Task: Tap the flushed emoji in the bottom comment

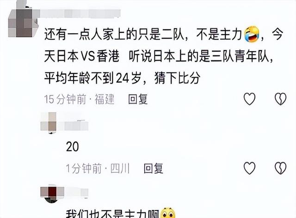Action: (x=168, y=213)
